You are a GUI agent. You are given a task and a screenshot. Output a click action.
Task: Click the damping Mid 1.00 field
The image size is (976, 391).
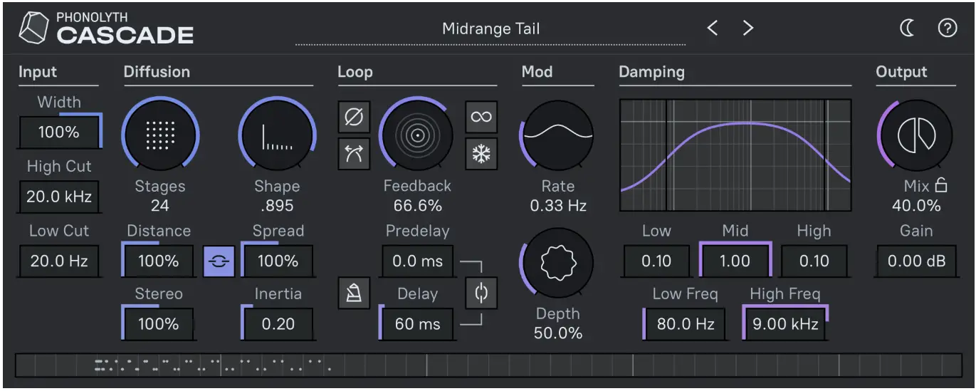(x=735, y=261)
